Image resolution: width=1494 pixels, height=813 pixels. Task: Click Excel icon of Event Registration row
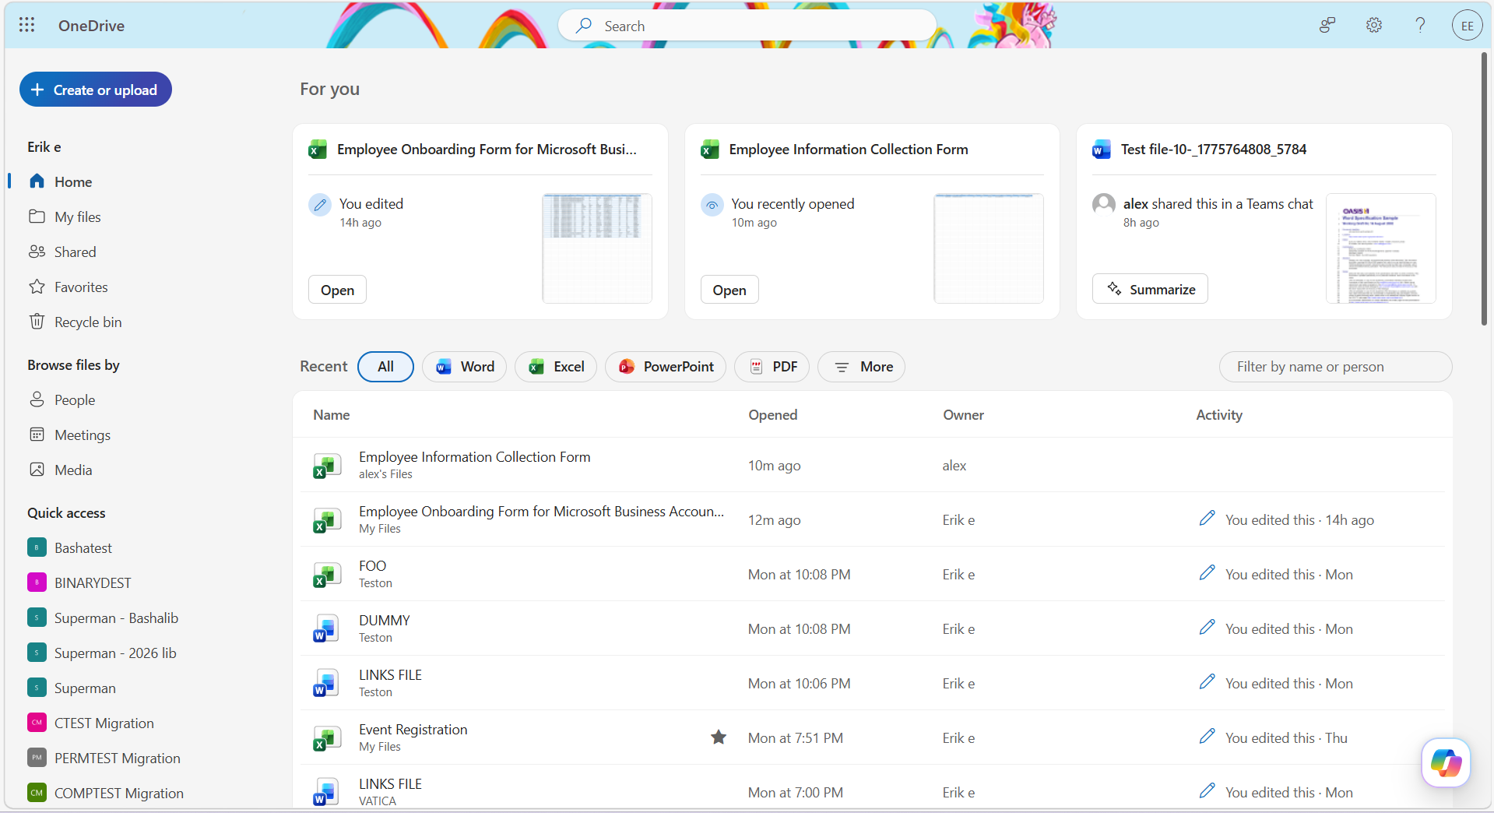[x=327, y=738]
